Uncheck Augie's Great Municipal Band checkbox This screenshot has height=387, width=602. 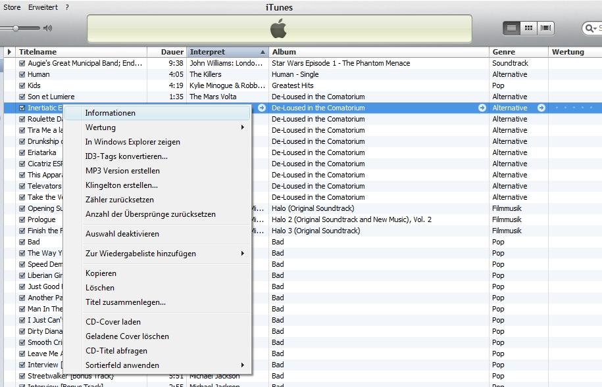point(22,63)
